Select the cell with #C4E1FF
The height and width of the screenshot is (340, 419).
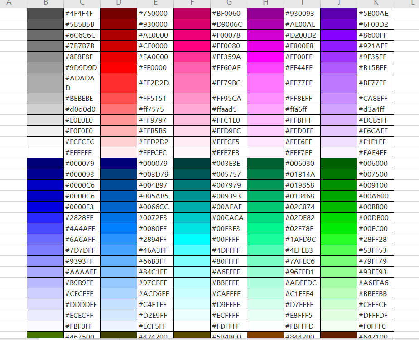point(155,305)
